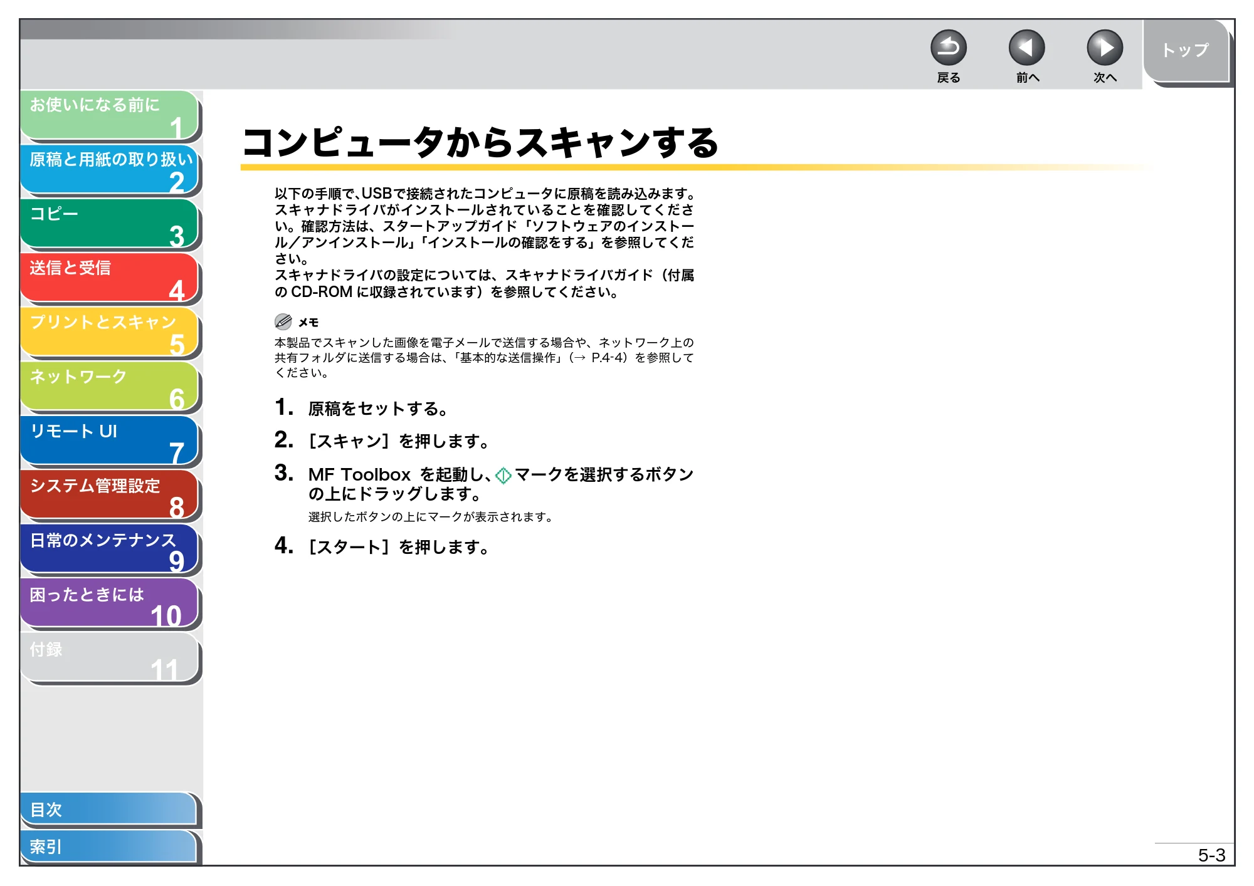This screenshot has width=1254, height=886.
Task: Go to previous page with 前へ icon
Action: pyautogui.click(x=1026, y=48)
